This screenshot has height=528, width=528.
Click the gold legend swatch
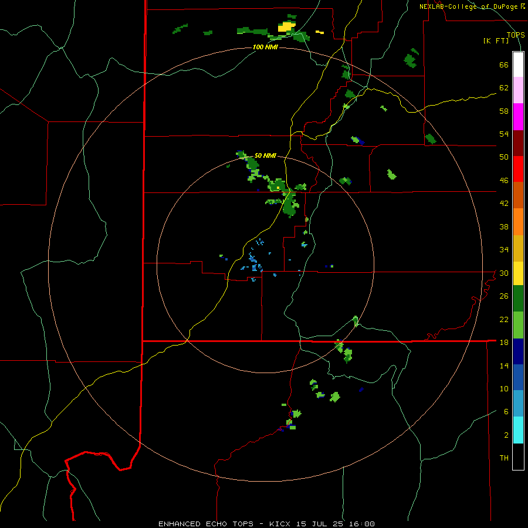518,248
